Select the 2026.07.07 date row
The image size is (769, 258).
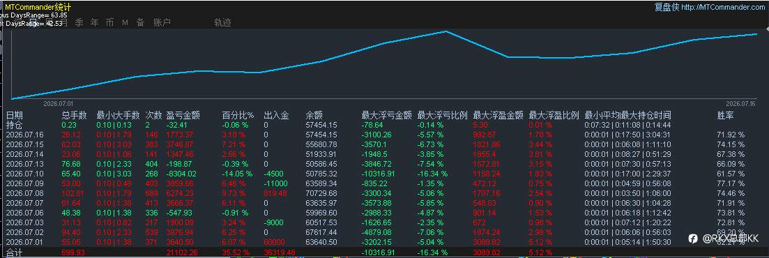tap(25, 203)
